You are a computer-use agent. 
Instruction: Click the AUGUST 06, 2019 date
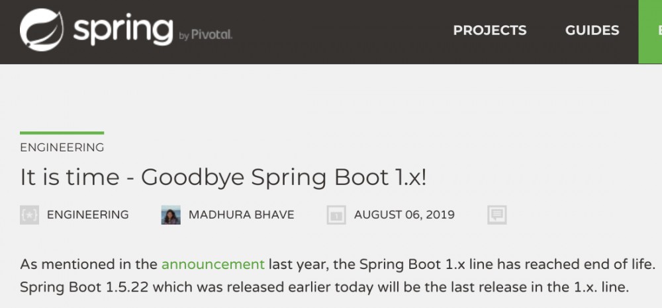(404, 215)
